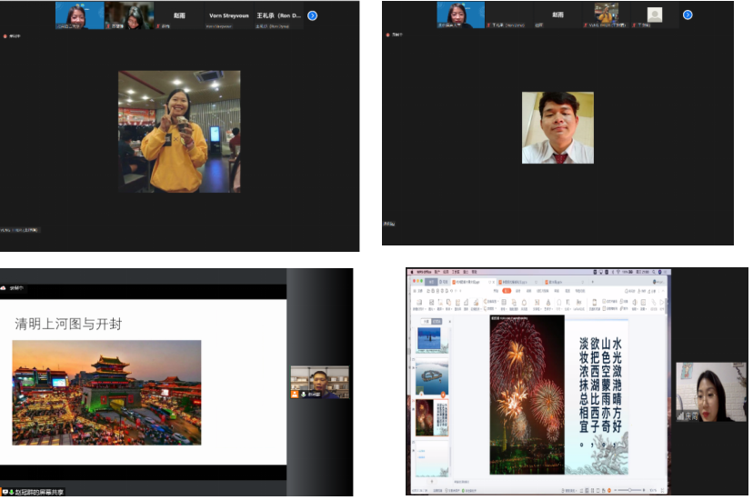
Task: Select the 王礼承 (Ron D...) participant tile
Action: click(x=278, y=15)
